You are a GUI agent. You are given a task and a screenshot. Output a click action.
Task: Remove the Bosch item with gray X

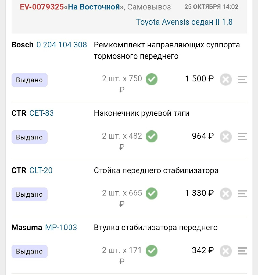[x=225, y=80]
